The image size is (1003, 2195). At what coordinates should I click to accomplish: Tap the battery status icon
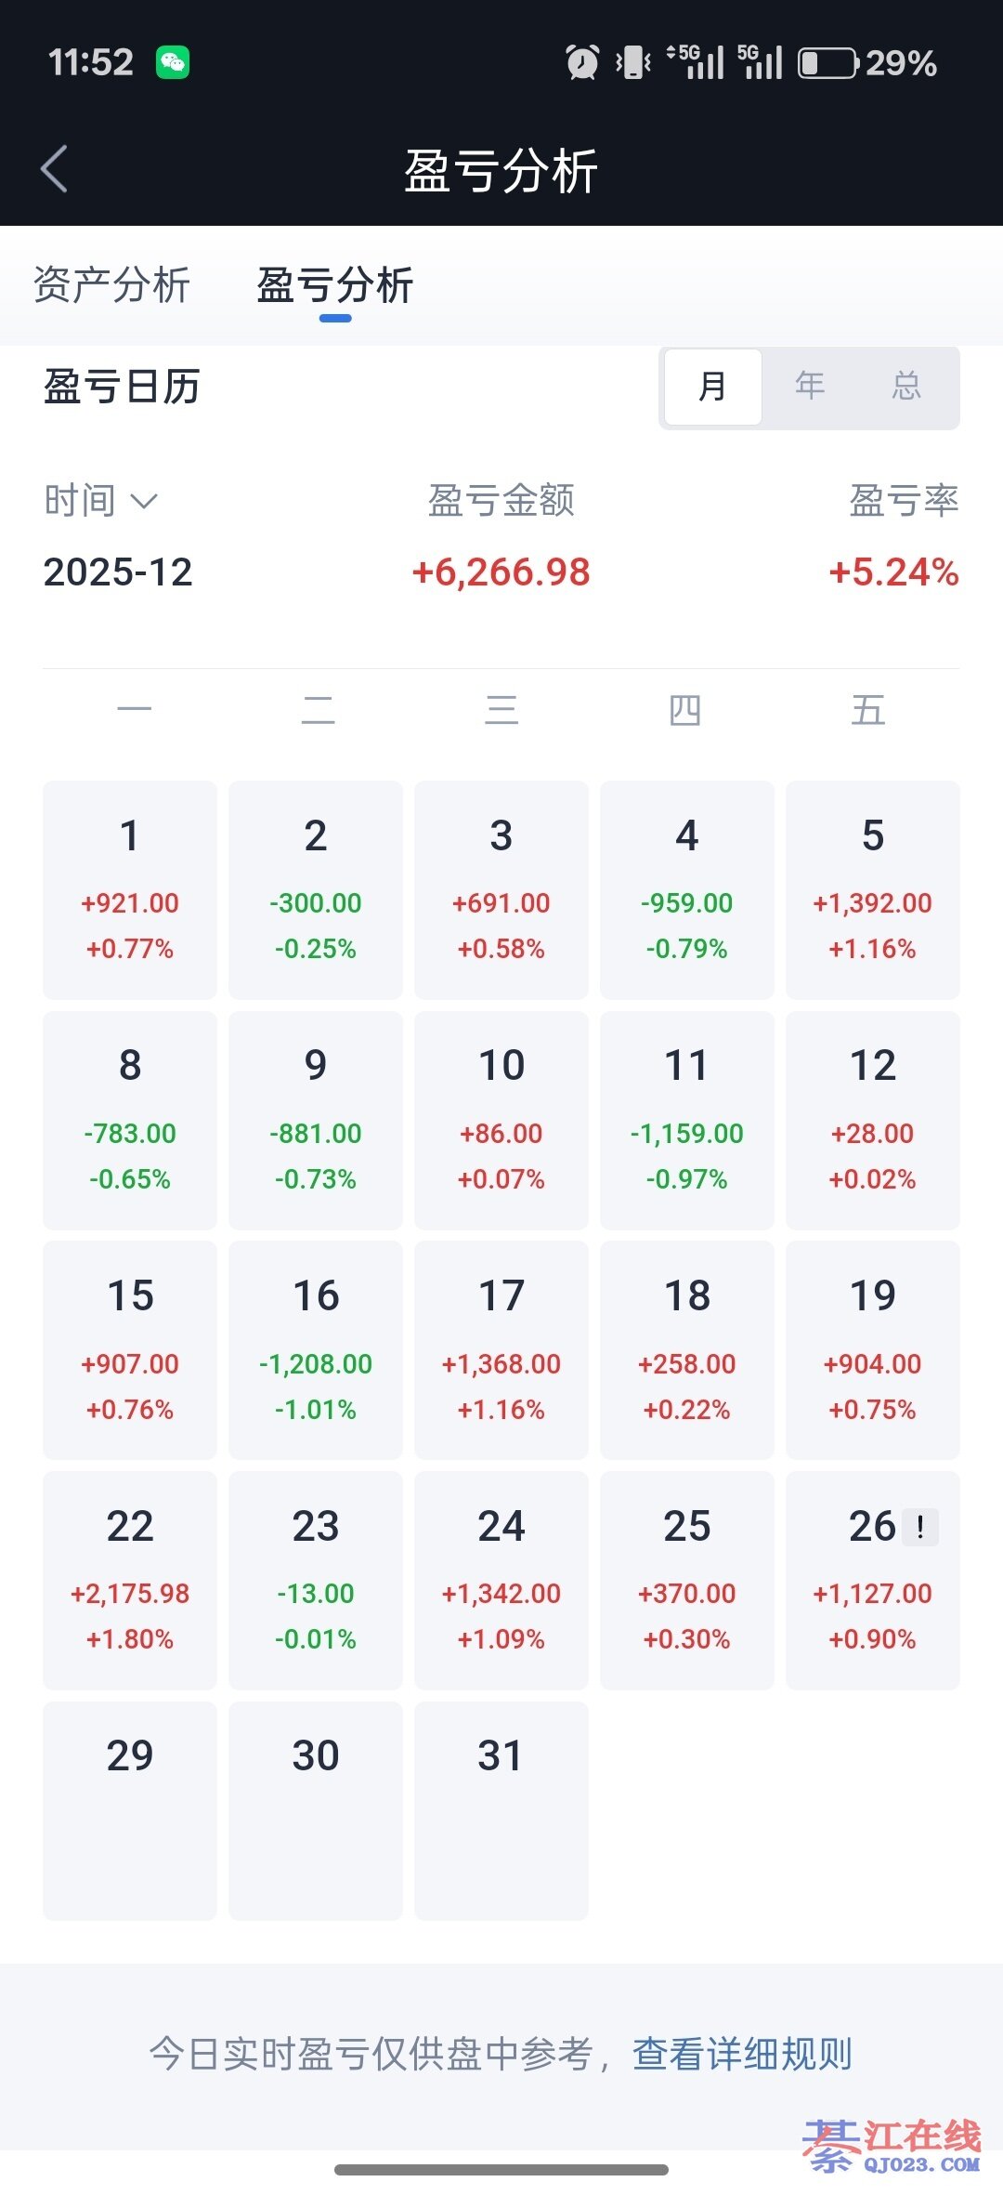827,63
